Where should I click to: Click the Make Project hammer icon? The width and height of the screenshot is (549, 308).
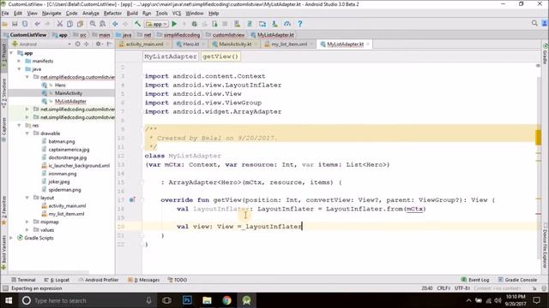point(137,24)
